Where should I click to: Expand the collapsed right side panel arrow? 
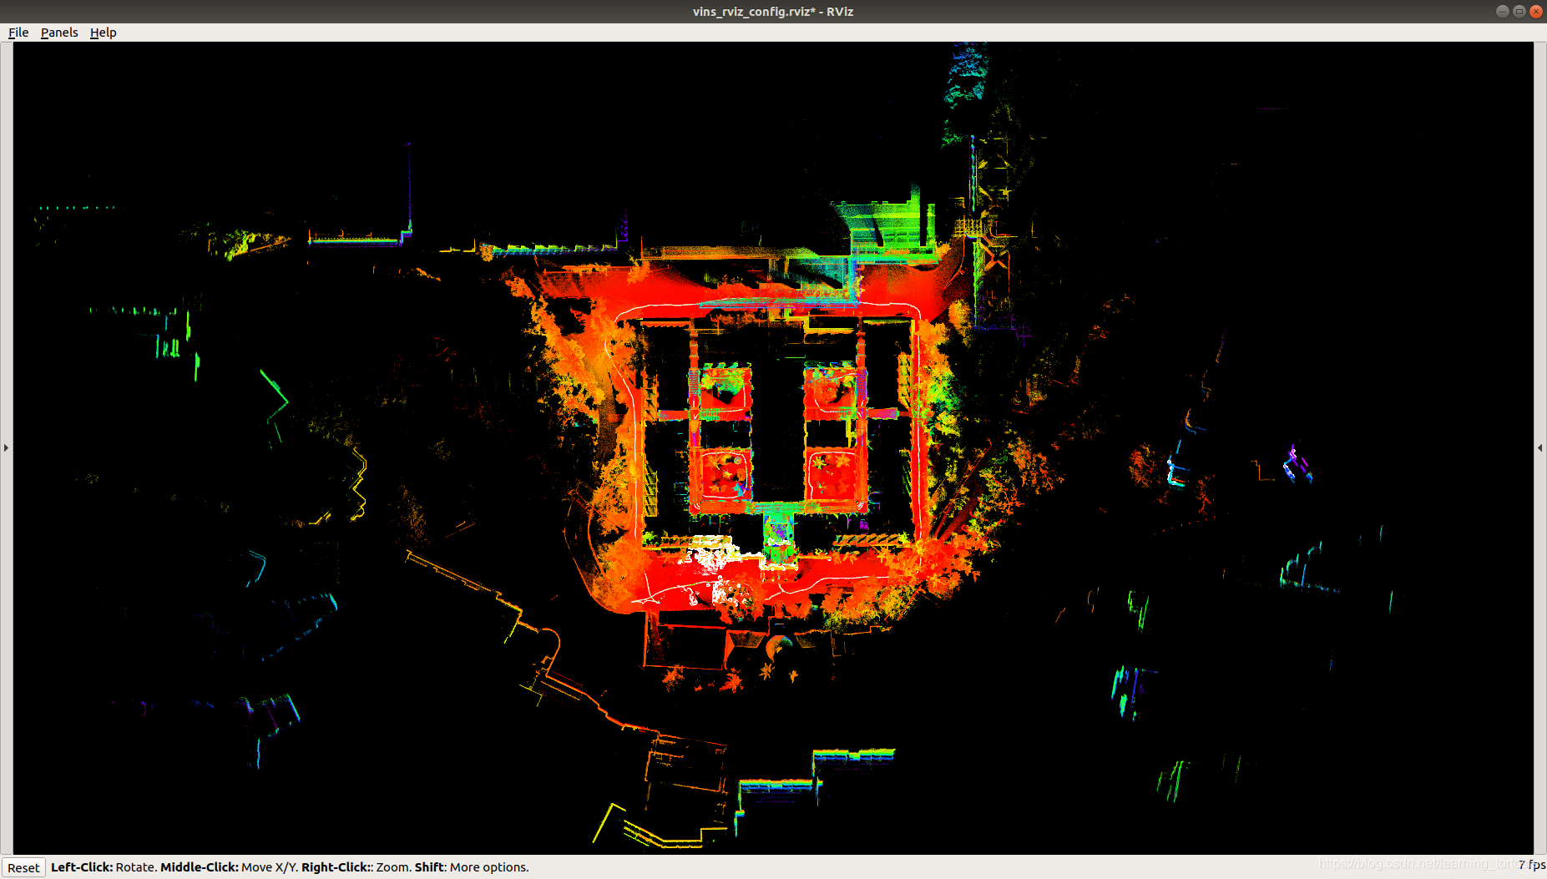1540,448
